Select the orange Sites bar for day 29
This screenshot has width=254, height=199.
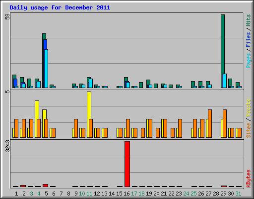pos(225,123)
